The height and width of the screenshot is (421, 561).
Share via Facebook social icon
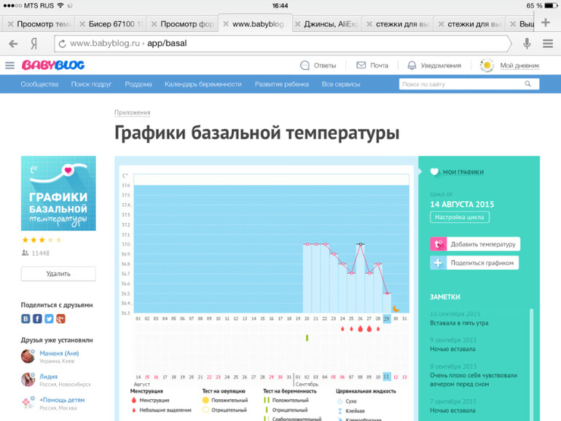pyautogui.click(x=38, y=319)
